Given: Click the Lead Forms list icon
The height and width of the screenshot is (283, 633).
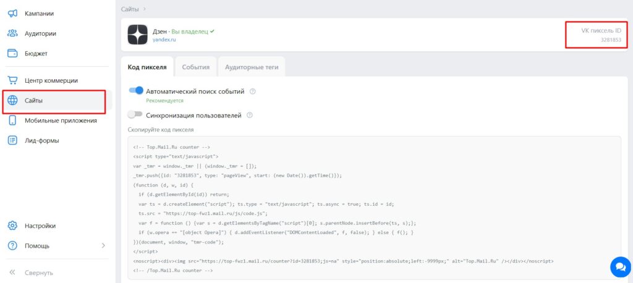Looking at the screenshot, I should [12, 140].
